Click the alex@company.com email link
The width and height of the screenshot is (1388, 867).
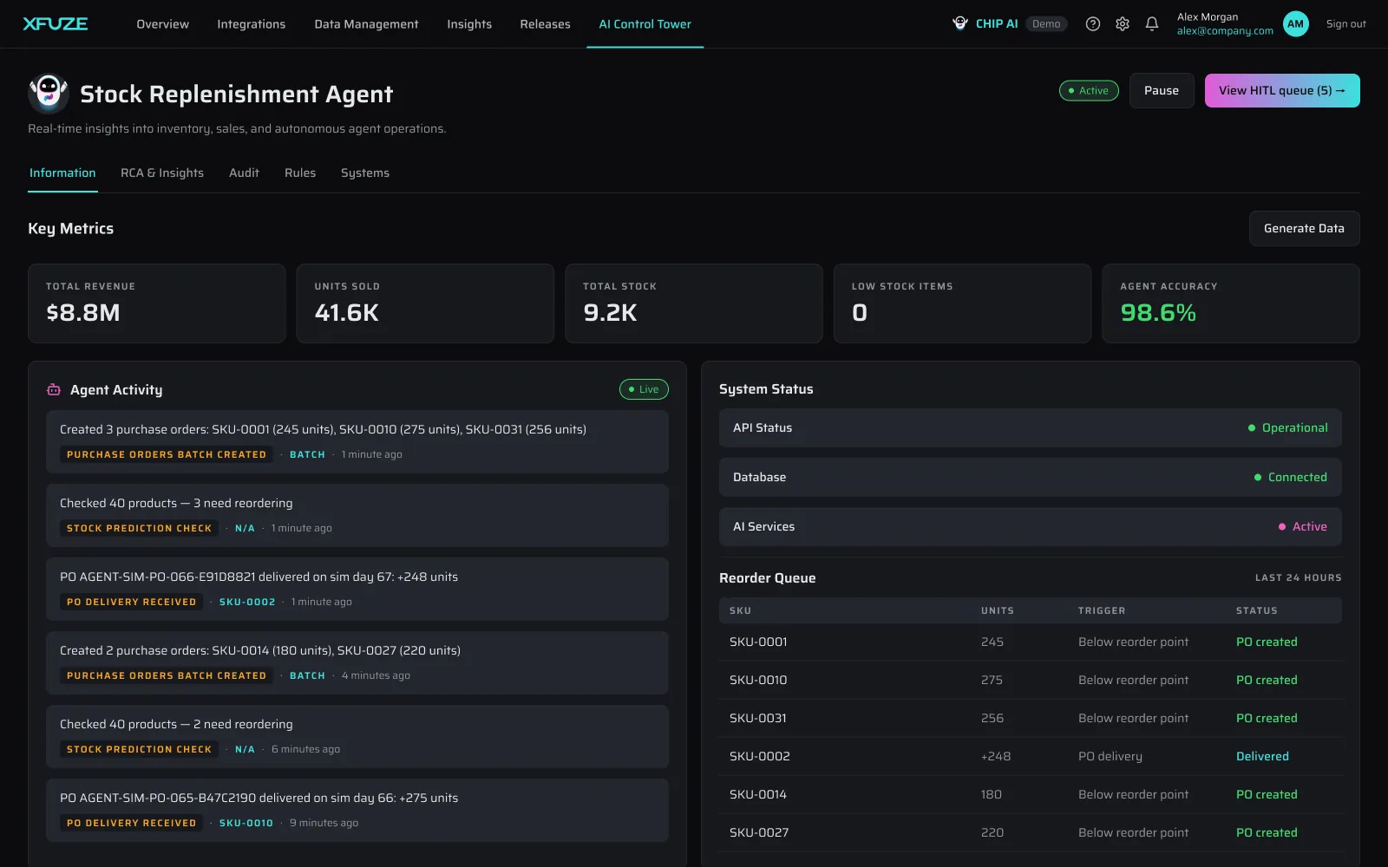[1225, 31]
